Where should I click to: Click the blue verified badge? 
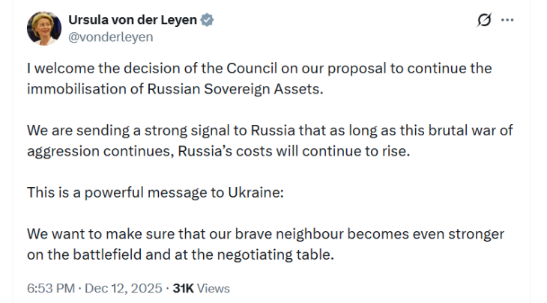[207, 20]
